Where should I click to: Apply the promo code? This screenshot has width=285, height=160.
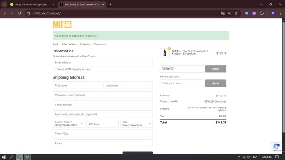(216, 69)
